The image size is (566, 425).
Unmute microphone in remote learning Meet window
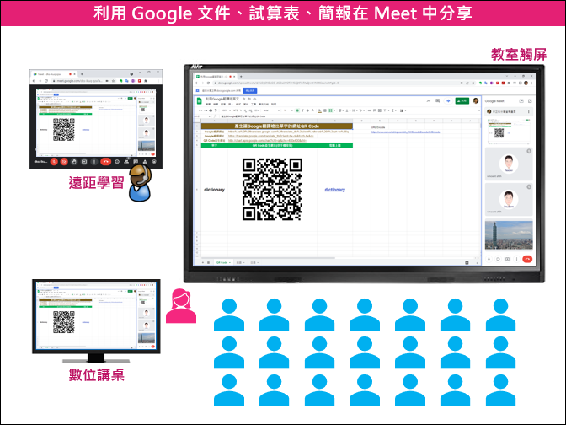tap(54, 162)
